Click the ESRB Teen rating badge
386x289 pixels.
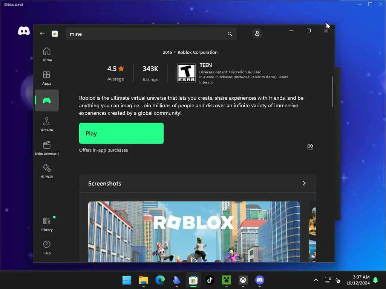186,73
